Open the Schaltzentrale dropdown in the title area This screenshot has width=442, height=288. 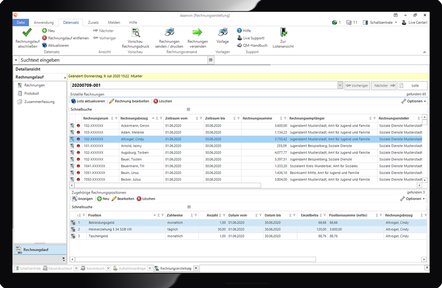tap(396, 23)
